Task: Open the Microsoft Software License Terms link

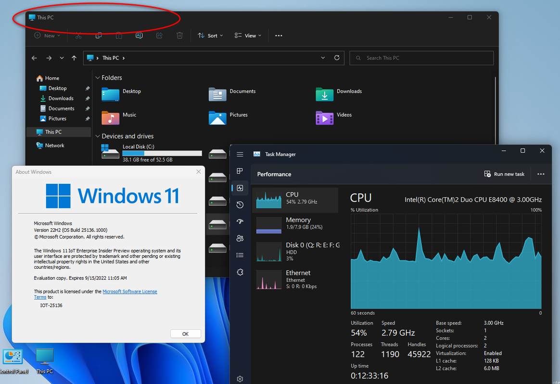Action: (x=129, y=291)
